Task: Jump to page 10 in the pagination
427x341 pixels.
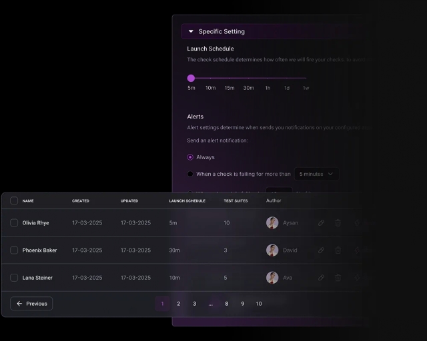Action: point(259,304)
